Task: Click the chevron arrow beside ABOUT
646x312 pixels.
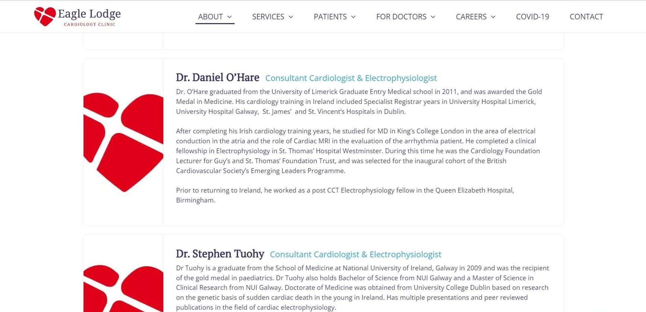Action: [x=230, y=17]
